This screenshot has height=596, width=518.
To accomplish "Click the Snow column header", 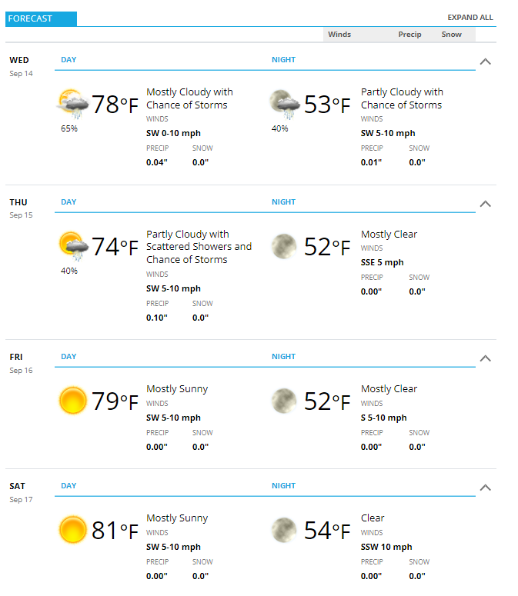I will point(452,34).
